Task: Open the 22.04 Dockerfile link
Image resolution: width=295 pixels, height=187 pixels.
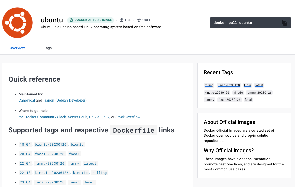Action: pos(25,164)
